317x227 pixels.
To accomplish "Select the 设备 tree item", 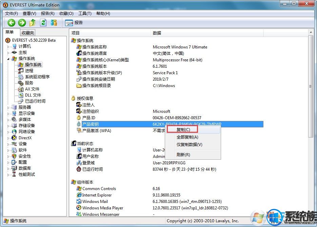I will pos(23,144).
